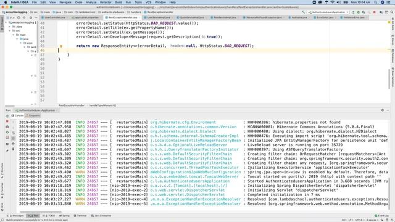Clear the console with the trash icon
The height and width of the screenshot is (222, 395).
14,149
